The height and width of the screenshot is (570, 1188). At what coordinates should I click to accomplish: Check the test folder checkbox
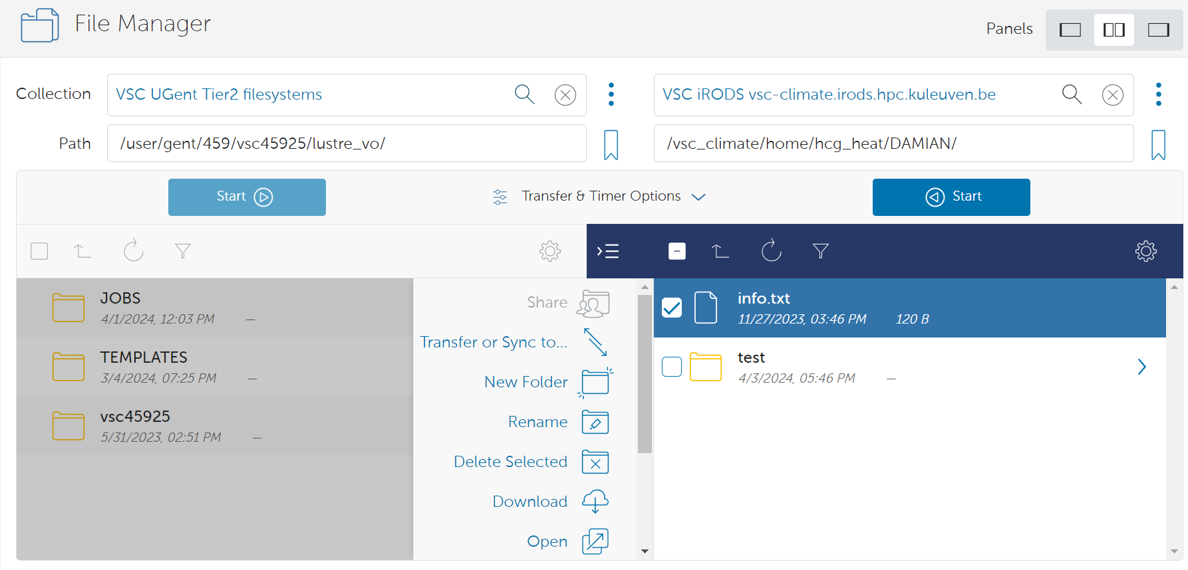click(x=672, y=367)
